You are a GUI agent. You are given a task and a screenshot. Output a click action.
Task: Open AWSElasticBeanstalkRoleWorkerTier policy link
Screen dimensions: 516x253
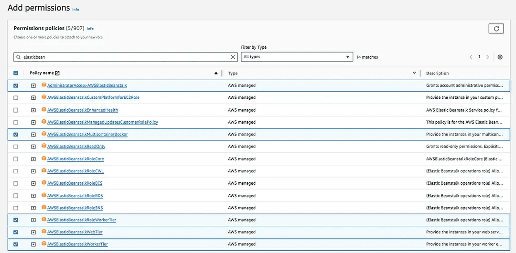click(82, 220)
